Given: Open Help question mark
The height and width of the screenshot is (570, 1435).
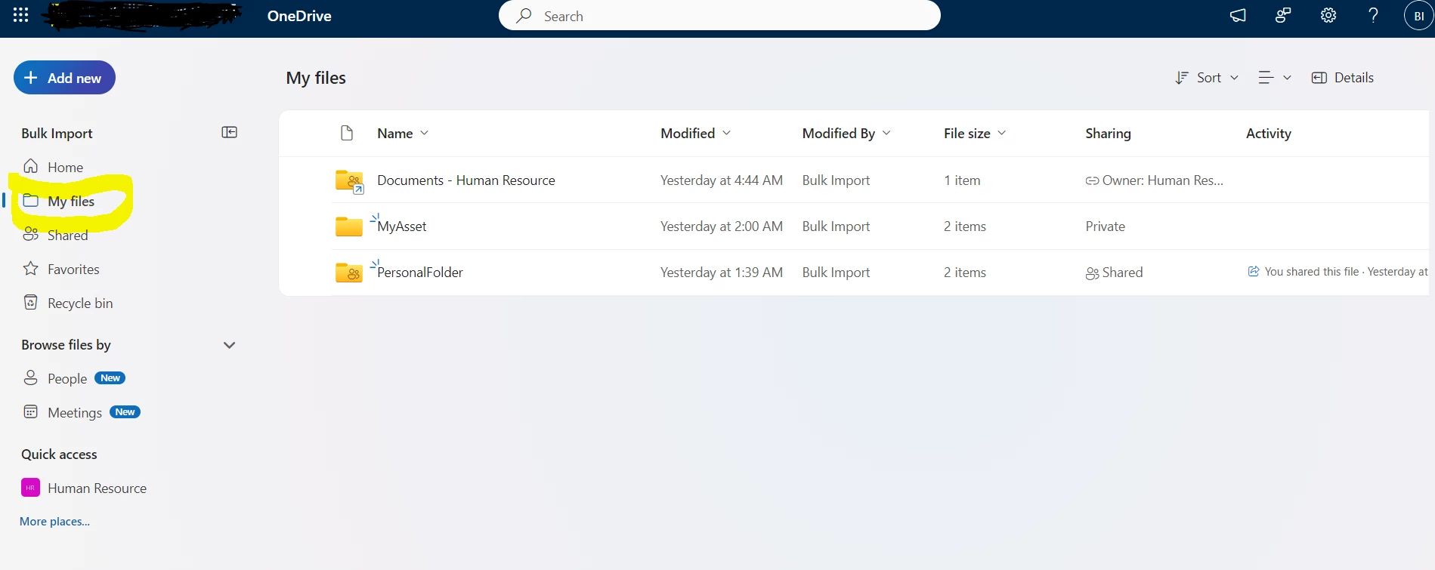Looking at the screenshot, I should [1374, 15].
